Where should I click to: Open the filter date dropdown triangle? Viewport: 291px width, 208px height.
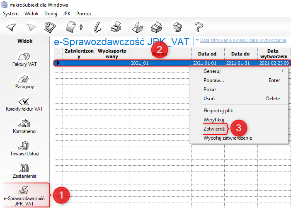pos(197,40)
